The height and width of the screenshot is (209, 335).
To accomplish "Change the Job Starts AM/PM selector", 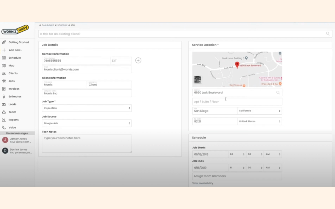I will (x=273, y=154).
